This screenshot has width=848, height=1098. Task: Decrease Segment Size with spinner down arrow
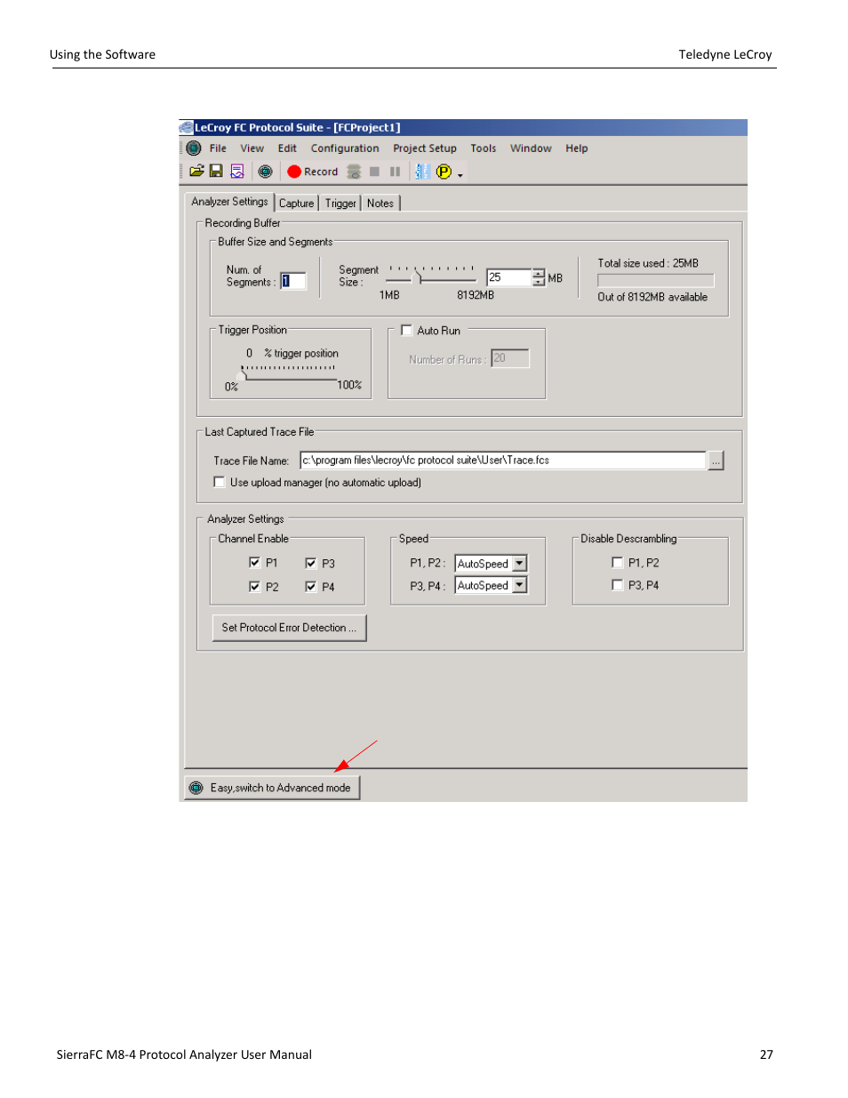click(539, 282)
